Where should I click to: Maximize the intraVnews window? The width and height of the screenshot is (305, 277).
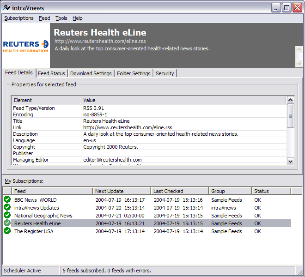287,8
